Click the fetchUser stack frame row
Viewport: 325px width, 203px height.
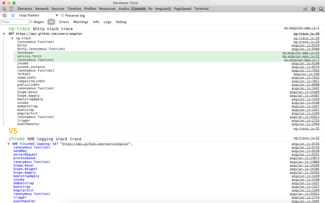167,53
